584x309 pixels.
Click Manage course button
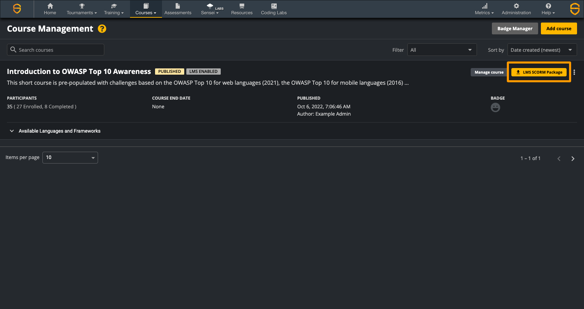click(x=489, y=72)
